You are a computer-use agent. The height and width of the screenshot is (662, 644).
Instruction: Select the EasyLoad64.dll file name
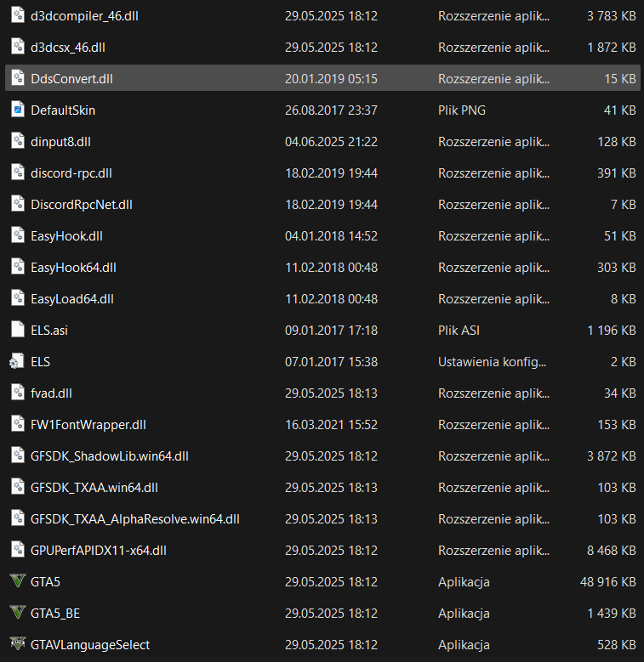(x=72, y=298)
